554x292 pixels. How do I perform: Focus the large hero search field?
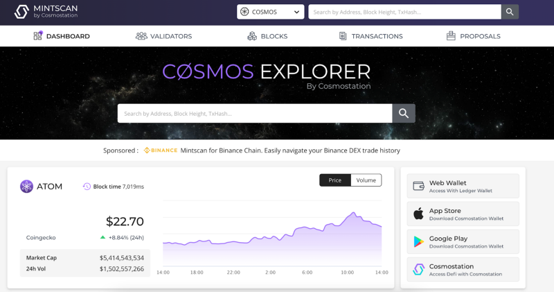(255, 113)
